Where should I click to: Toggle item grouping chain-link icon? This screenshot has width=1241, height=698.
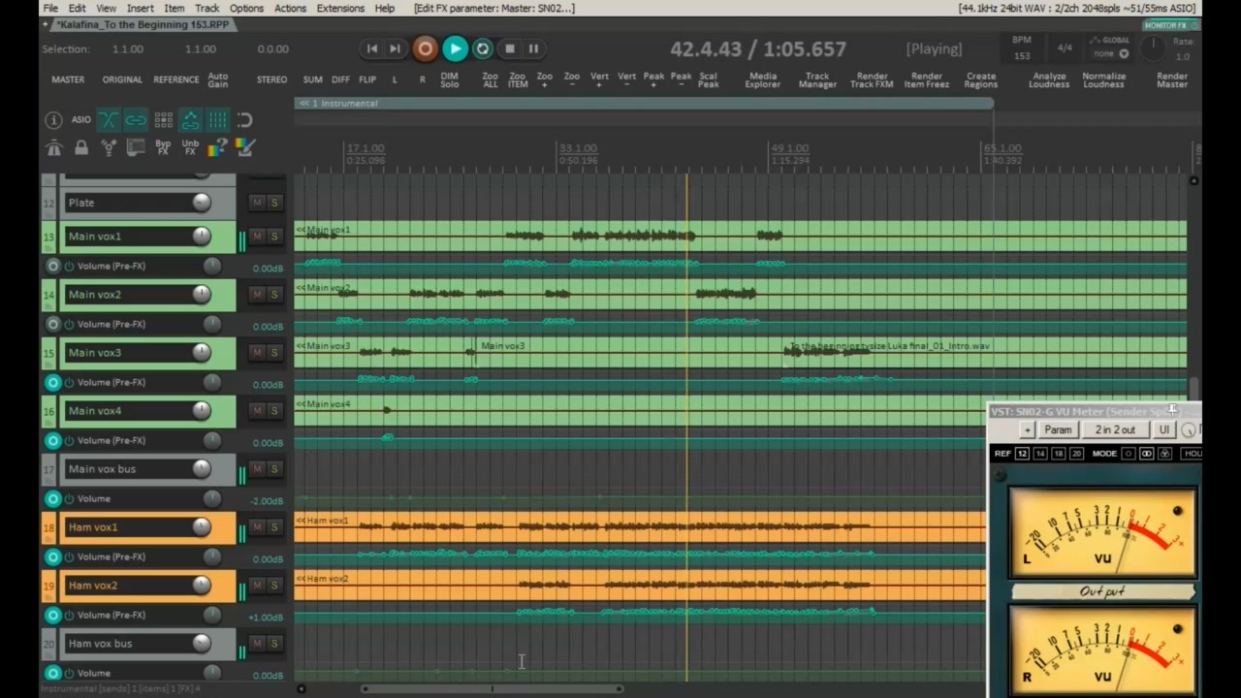point(136,120)
